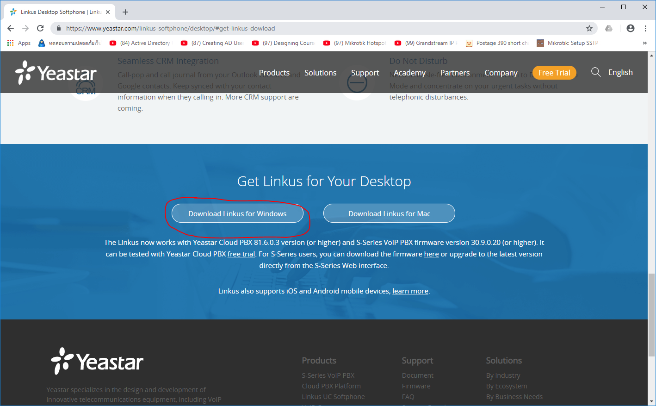Open the Firmware support link

click(416, 386)
